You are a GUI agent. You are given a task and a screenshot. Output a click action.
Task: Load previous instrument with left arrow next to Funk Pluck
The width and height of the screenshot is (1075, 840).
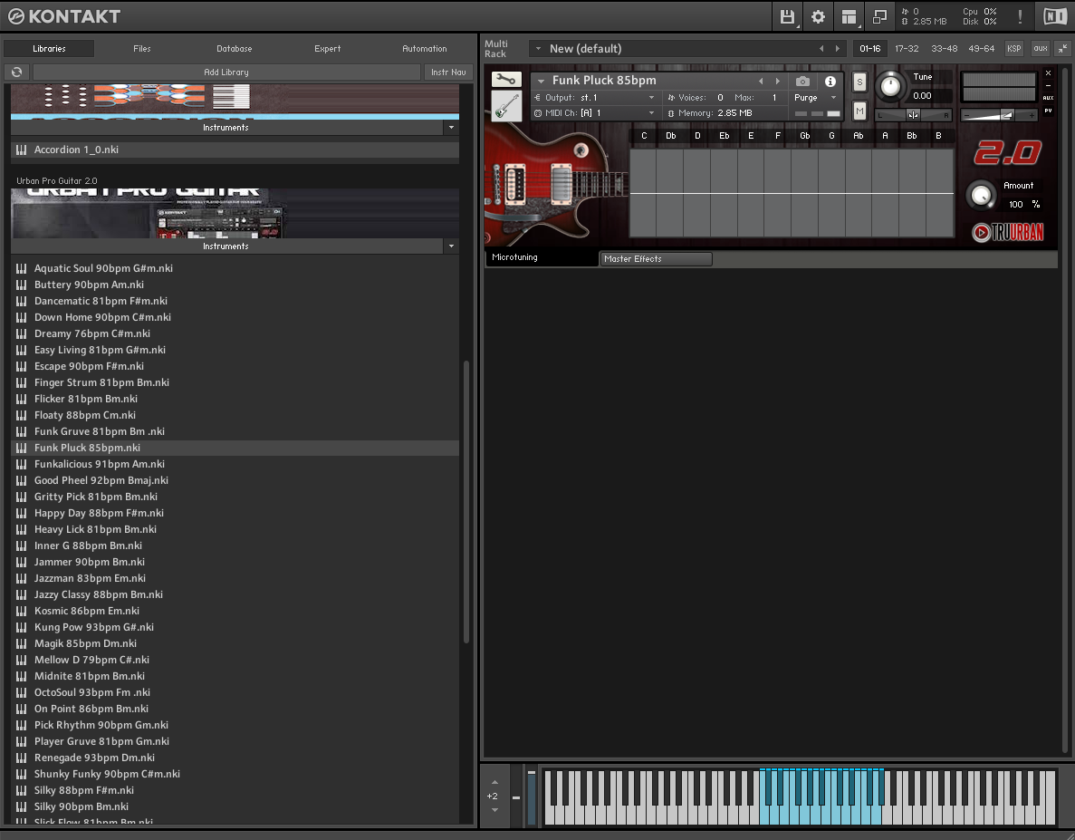[x=761, y=81]
